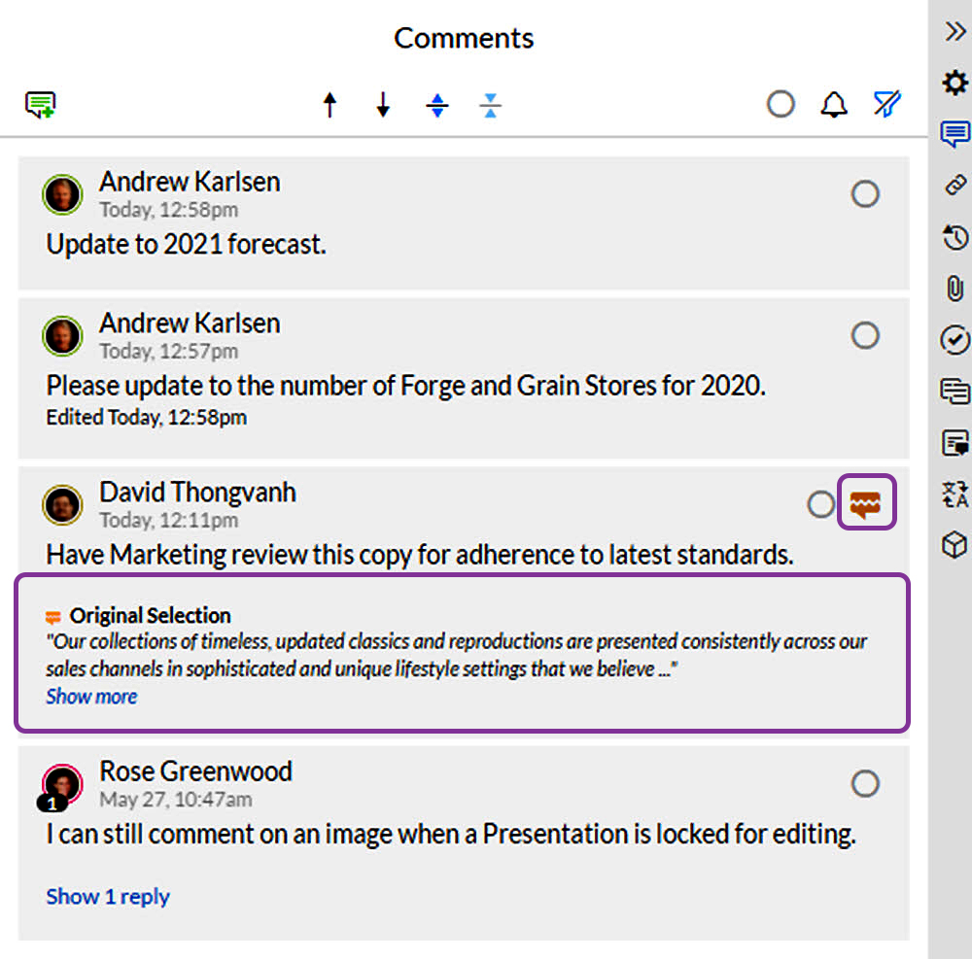Toggle resolved circle in the comments toolbar

tap(781, 104)
